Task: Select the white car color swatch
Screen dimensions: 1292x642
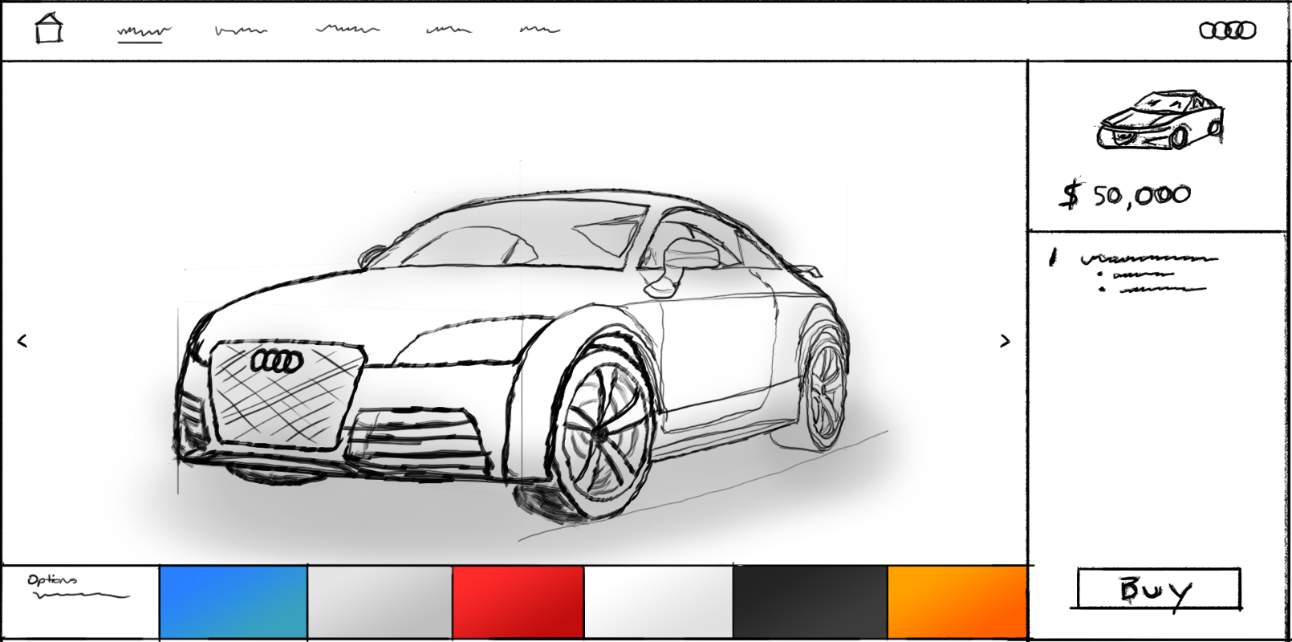Action: click(x=658, y=603)
